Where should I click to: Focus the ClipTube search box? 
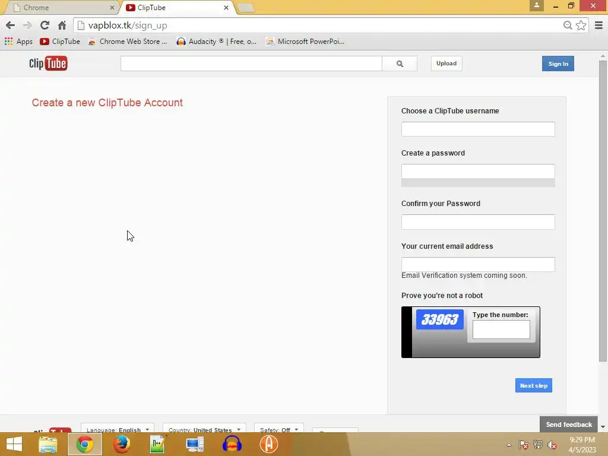tap(251, 64)
